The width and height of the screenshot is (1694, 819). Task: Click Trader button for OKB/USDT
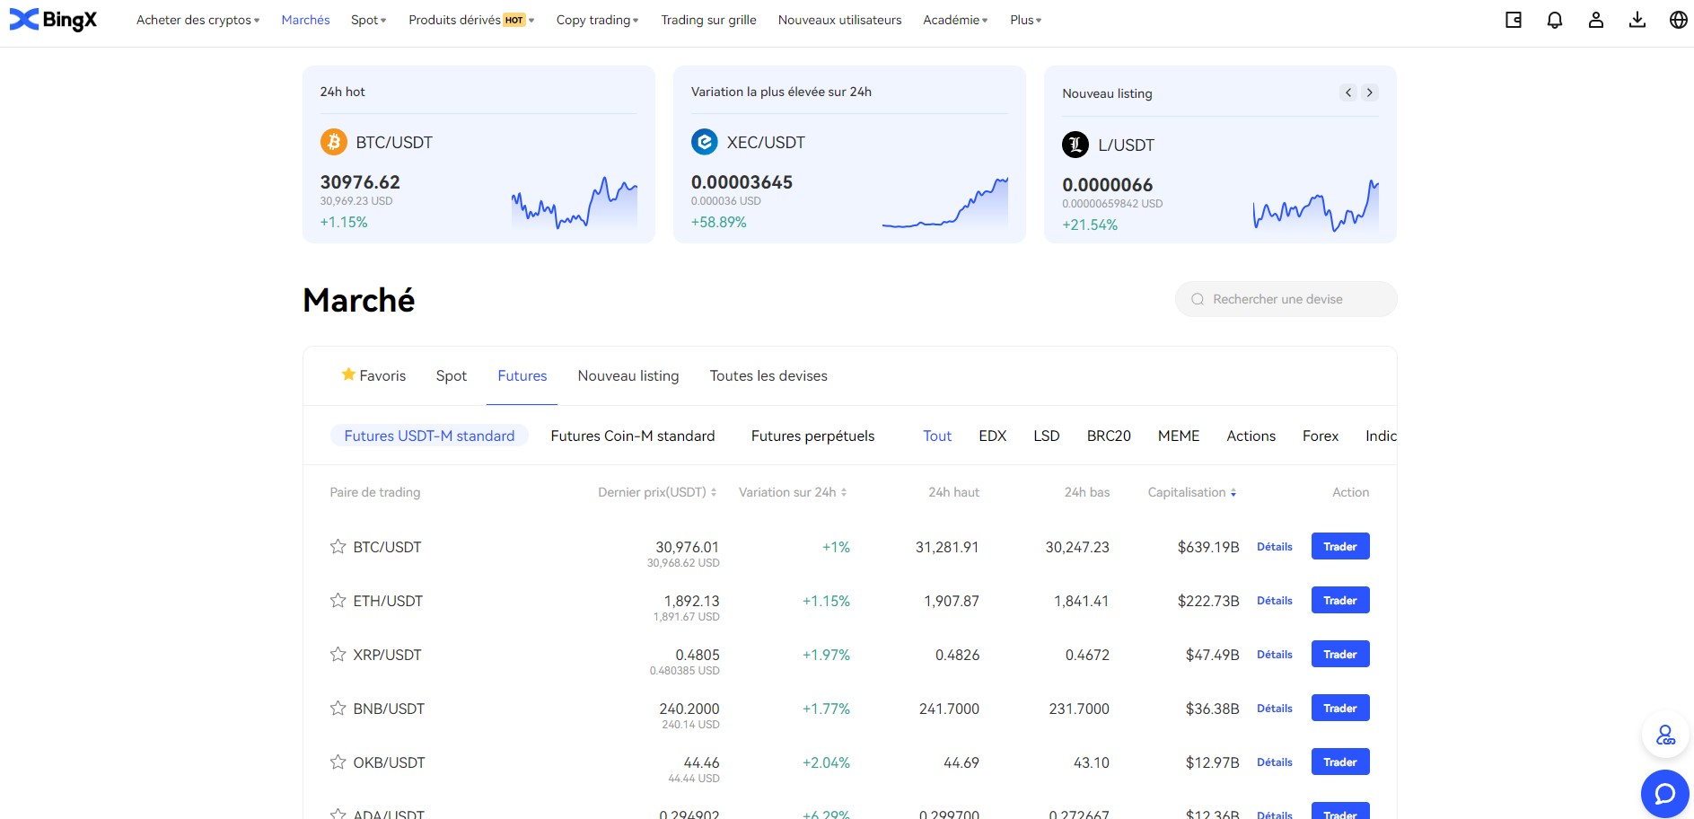click(x=1340, y=762)
